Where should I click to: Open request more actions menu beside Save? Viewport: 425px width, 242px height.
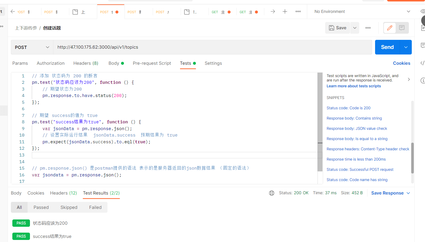coord(368,28)
